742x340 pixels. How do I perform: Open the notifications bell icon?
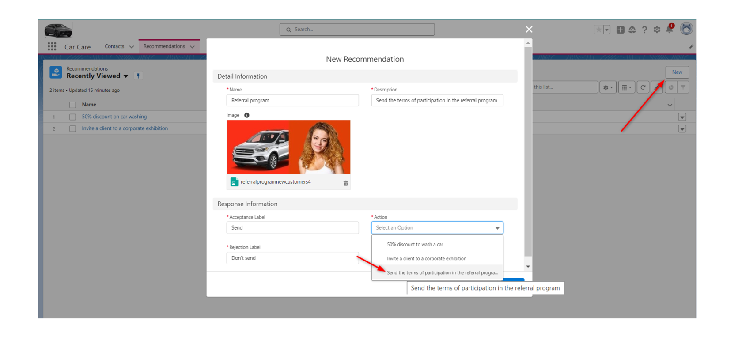point(670,29)
